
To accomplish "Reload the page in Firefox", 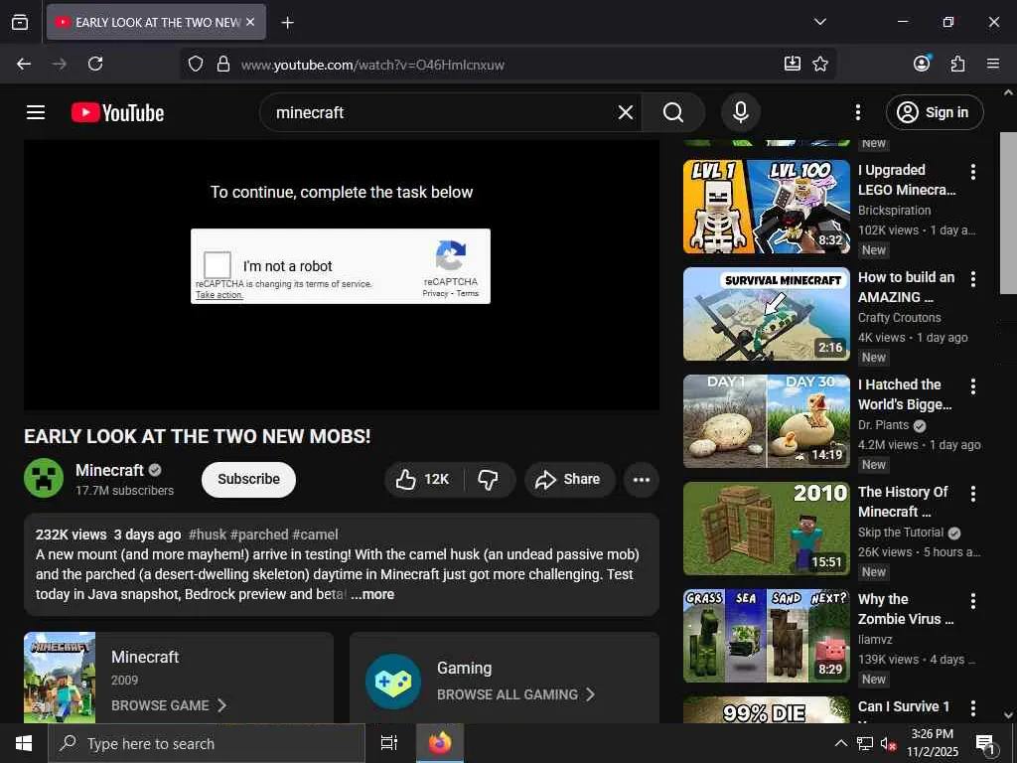I will click(95, 64).
